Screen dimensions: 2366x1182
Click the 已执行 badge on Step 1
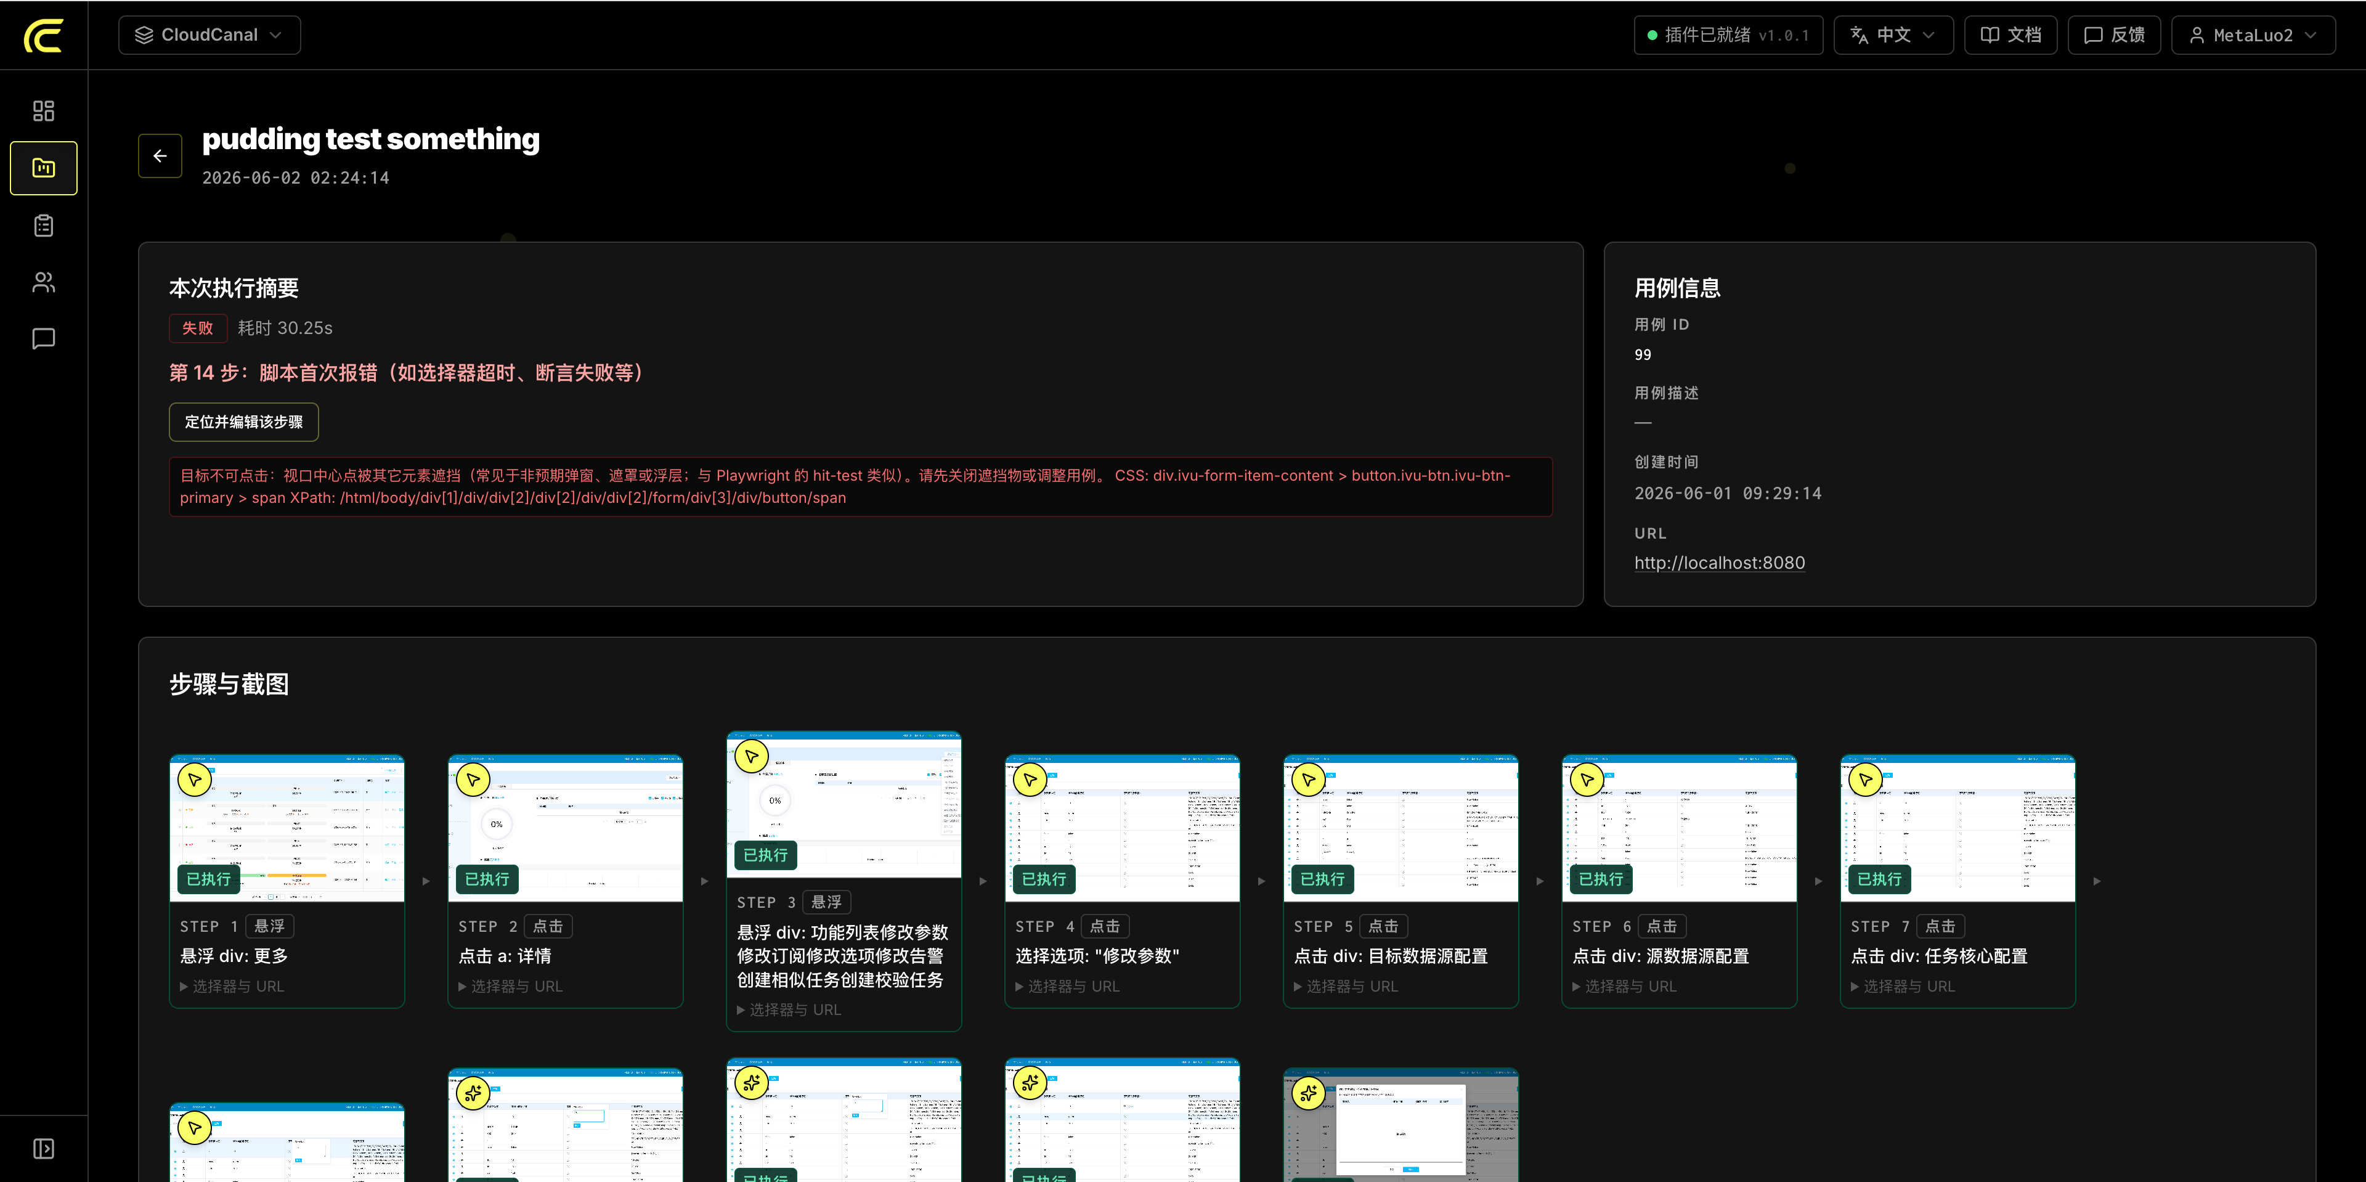(208, 879)
